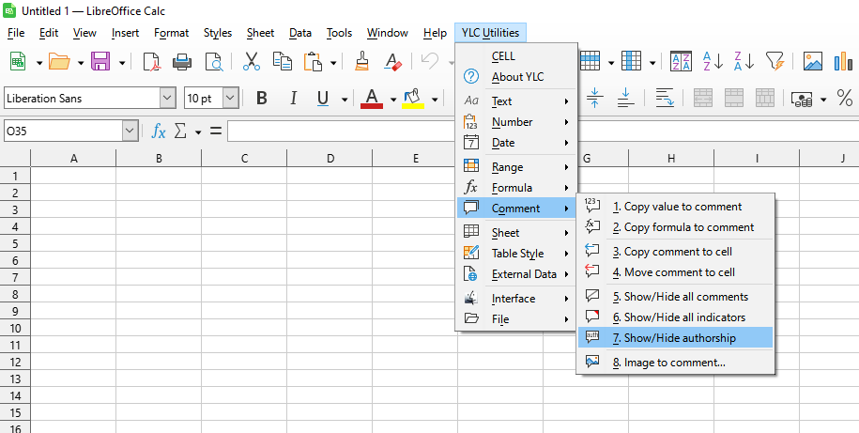The width and height of the screenshot is (859, 433).
Task: Click the Insert Image icon
Action: pyautogui.click(x=813, y=62)
